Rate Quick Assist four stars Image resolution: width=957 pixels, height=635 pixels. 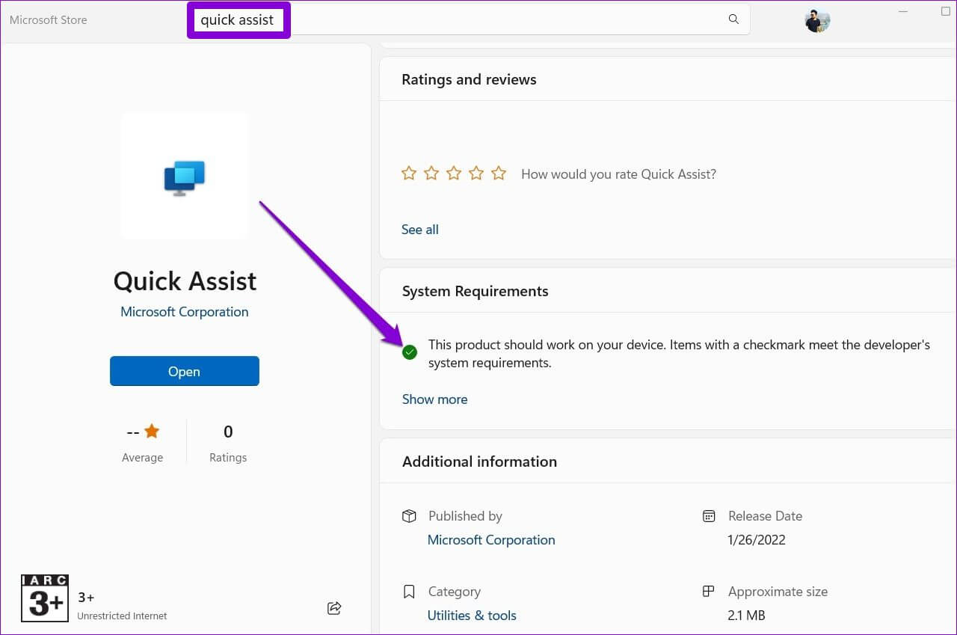[x=476, y=174]
